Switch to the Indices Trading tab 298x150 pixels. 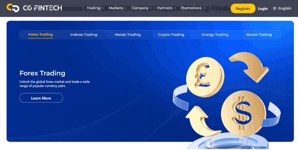pyautogui.click(x=84, y=35)
